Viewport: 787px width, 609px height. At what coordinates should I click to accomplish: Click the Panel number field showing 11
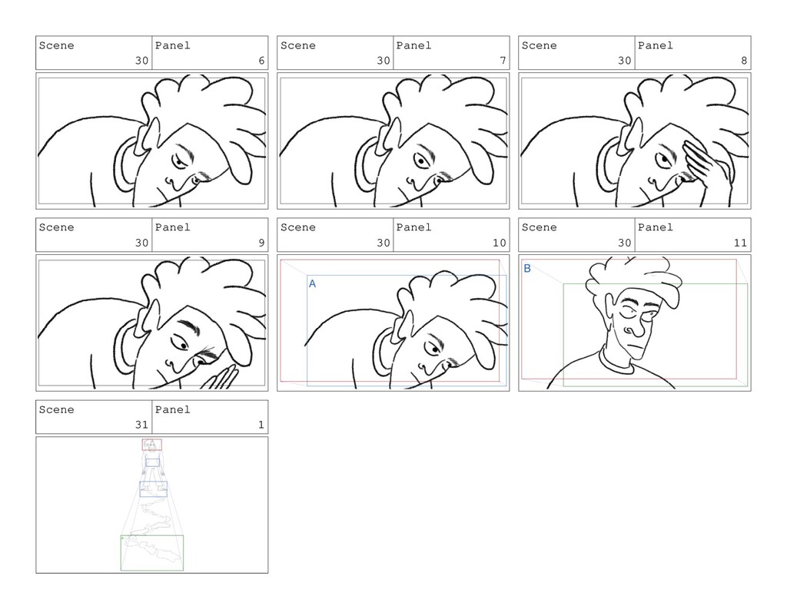[x=692, y=235]
